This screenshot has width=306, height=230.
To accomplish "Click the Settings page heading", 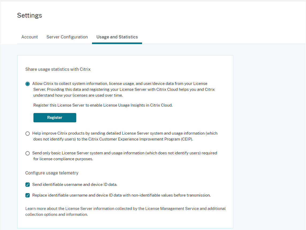I will tap(29, 15).
